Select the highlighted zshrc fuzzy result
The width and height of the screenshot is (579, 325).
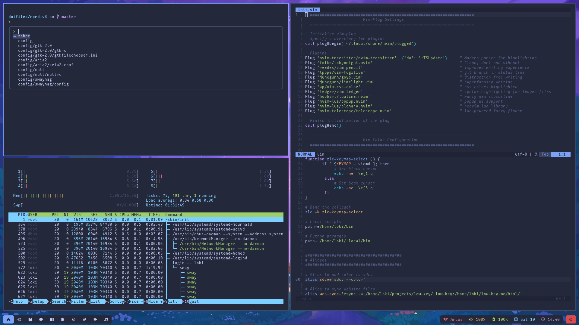pyautogui.click(x=22, y=36)
